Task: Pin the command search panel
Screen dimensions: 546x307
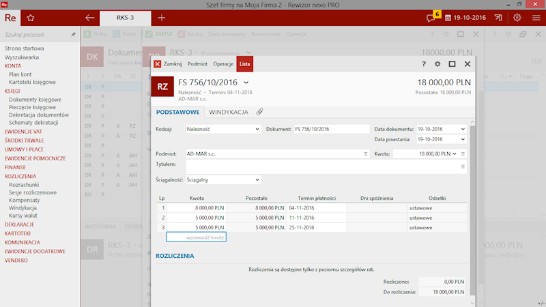Action: click(x=73, y=35)
